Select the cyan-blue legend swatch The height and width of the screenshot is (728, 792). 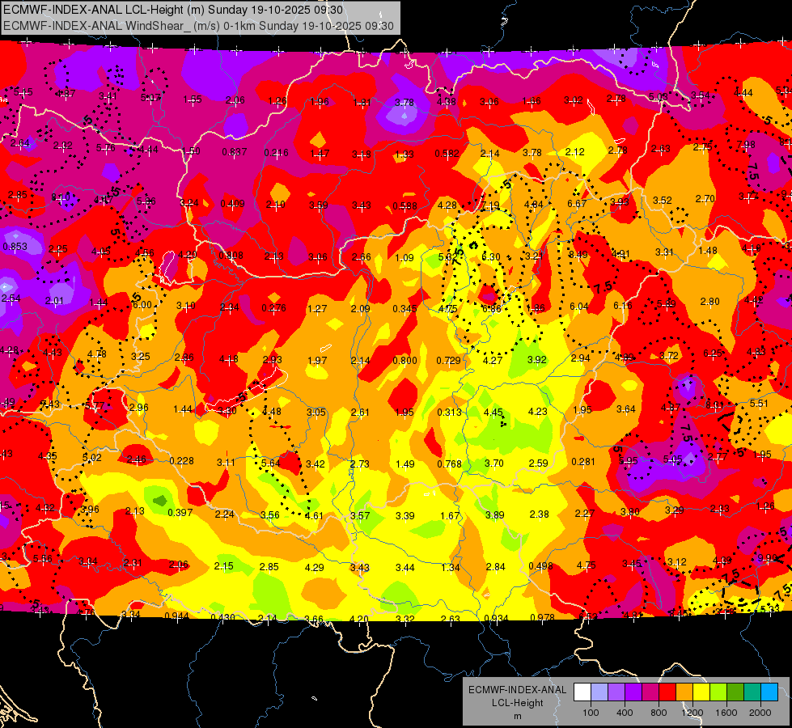pyautogui.click(x=769, y=692)
